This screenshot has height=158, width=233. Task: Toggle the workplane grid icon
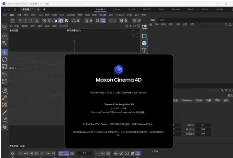coord(97,21)
